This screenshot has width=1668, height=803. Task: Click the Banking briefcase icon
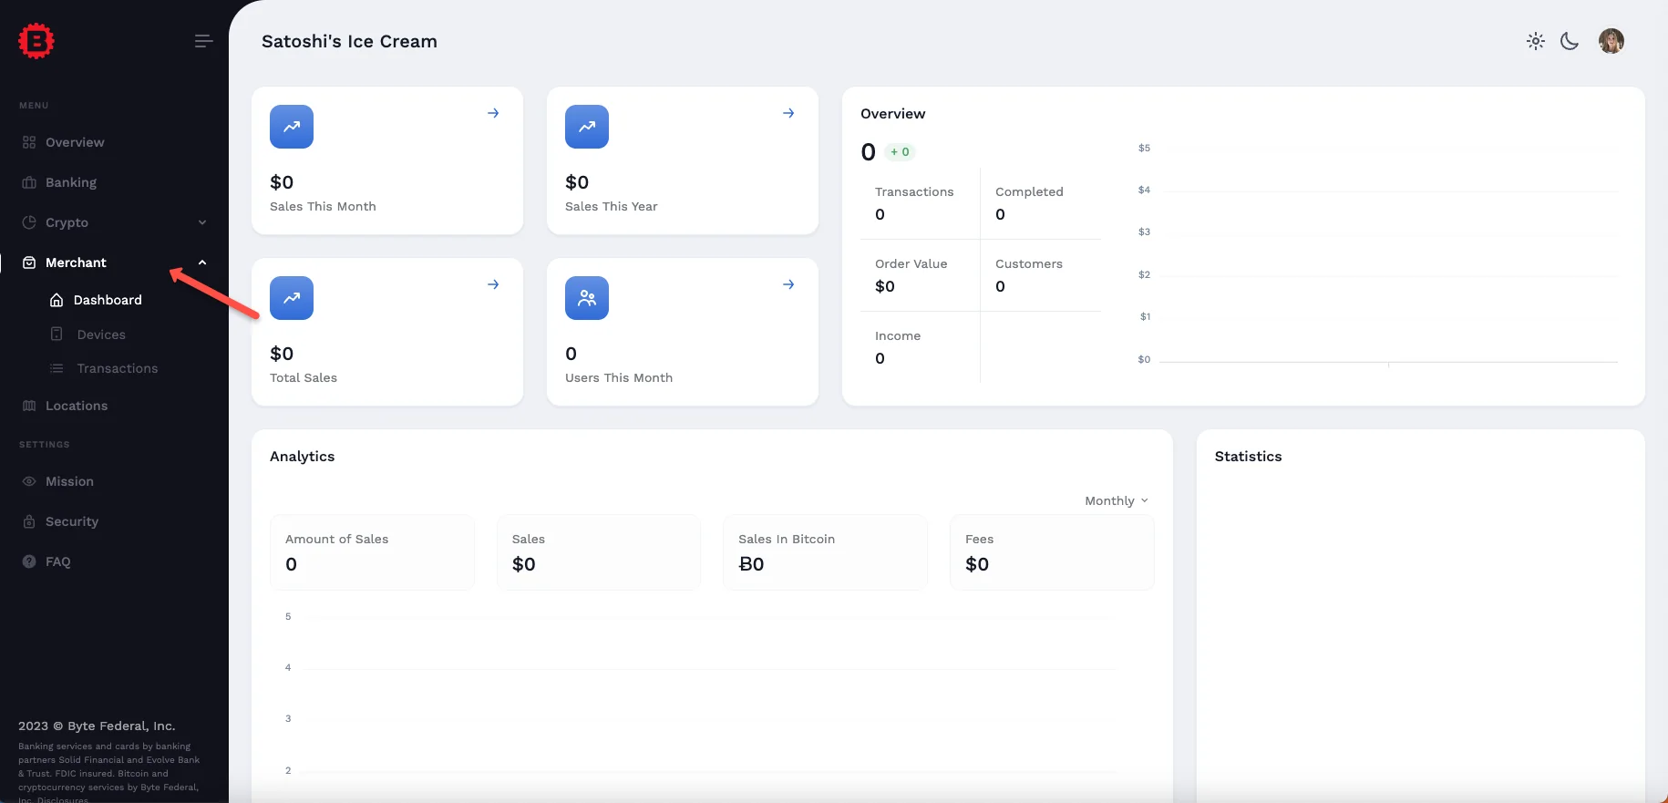pos(29,182)
